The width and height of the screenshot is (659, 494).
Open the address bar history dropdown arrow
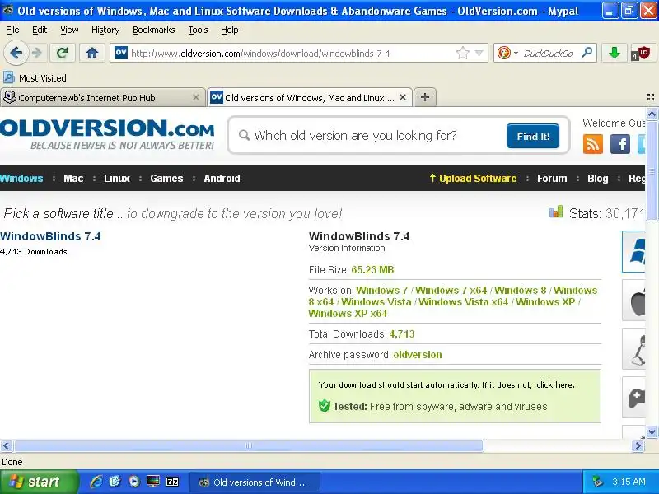(479, 53)
